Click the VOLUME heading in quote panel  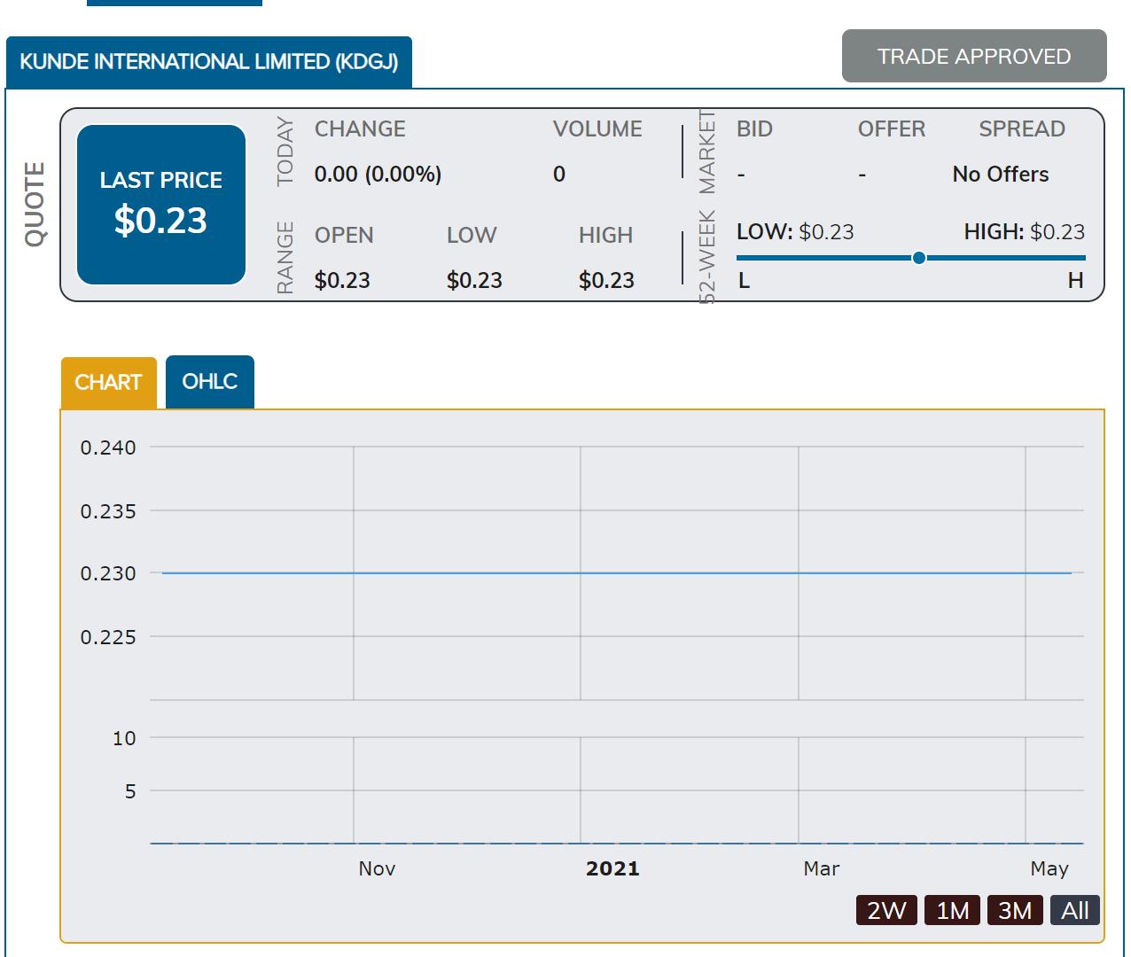click(597, 129)
